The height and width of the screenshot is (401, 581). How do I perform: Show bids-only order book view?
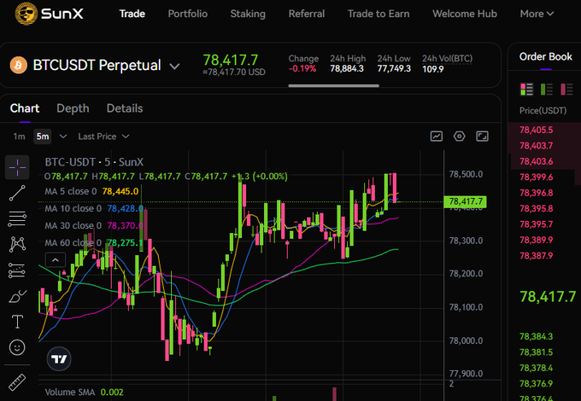tap(547, 89)
